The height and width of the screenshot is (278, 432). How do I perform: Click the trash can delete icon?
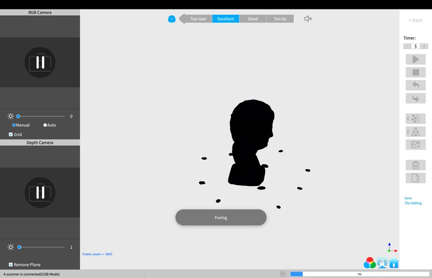coord(415,165)
